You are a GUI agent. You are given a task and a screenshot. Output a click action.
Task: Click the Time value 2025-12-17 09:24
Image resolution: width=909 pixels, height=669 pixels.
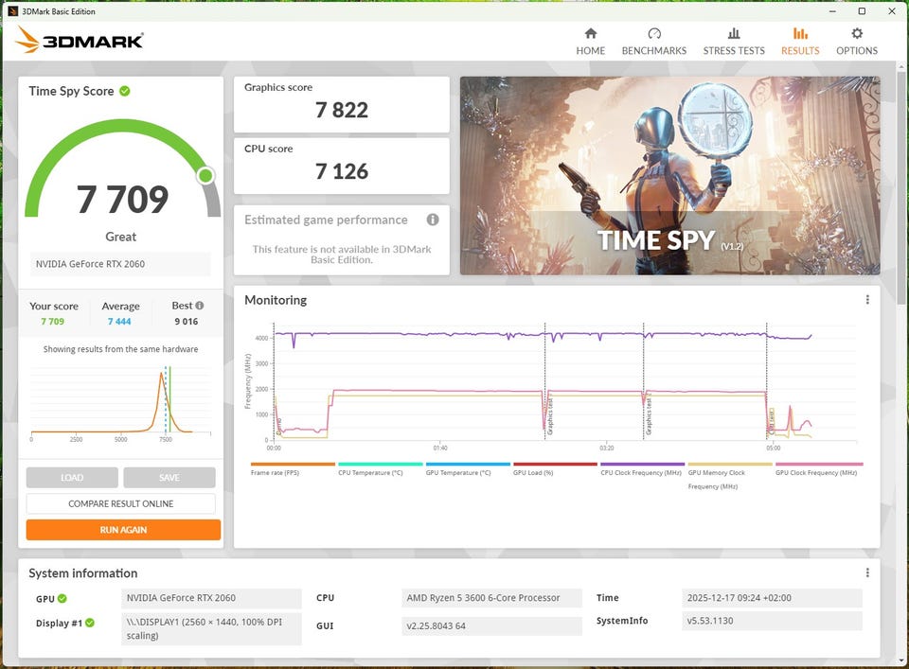772,598
